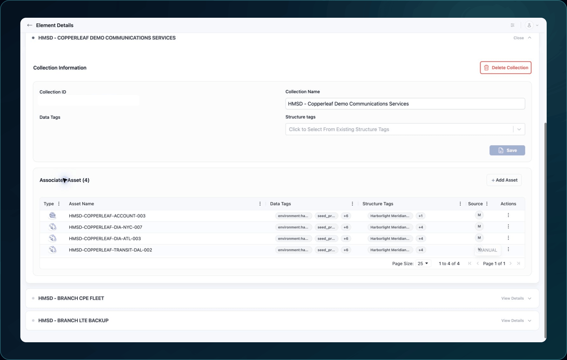Open actions menu for TRANSIT-DAL-002 row
The height and width of the screenshot is (360, 567).
pyautogui.click(x=508, y=249)
